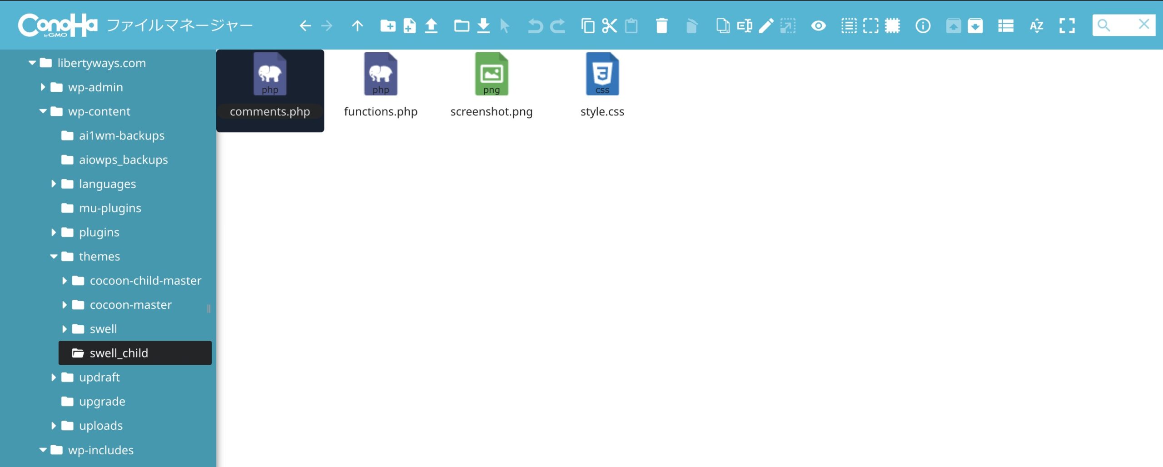Go forward with the right arrow icon
Viewport: 1163px width, 467px height.
click(x=327, y=26)
